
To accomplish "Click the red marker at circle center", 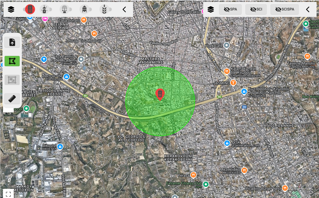I will (x=160, y=94).
